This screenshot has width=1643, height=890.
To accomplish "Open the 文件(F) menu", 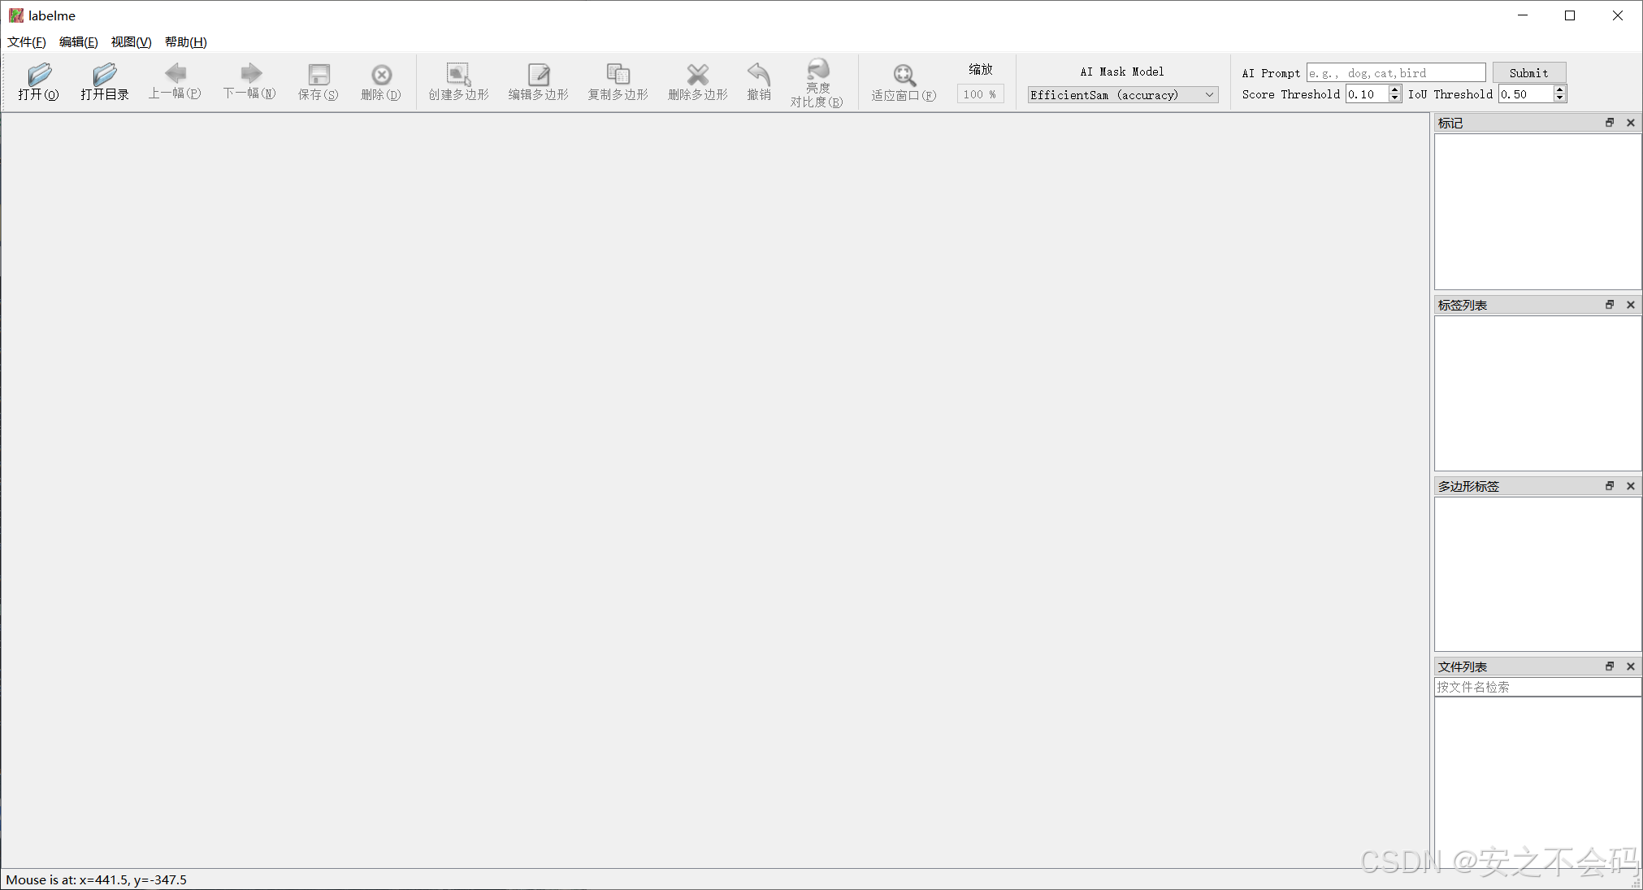I will tap(27, 42).
